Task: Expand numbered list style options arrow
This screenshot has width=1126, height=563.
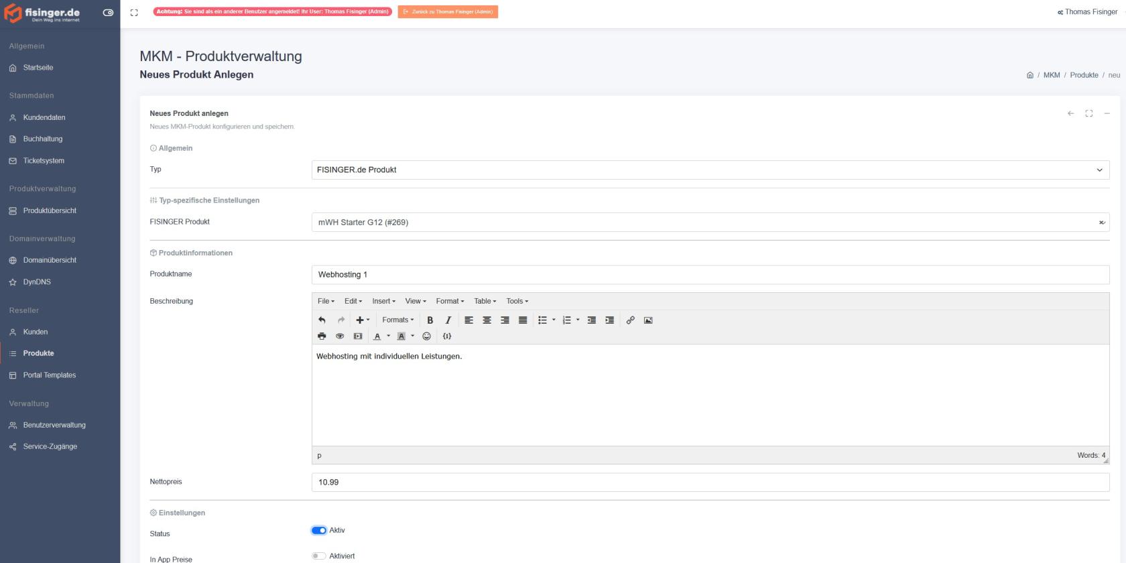Action: [578, 320]
